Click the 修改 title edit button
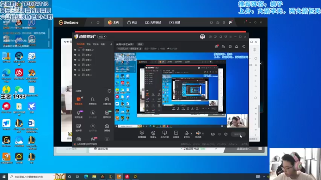 tap(140, 44)
